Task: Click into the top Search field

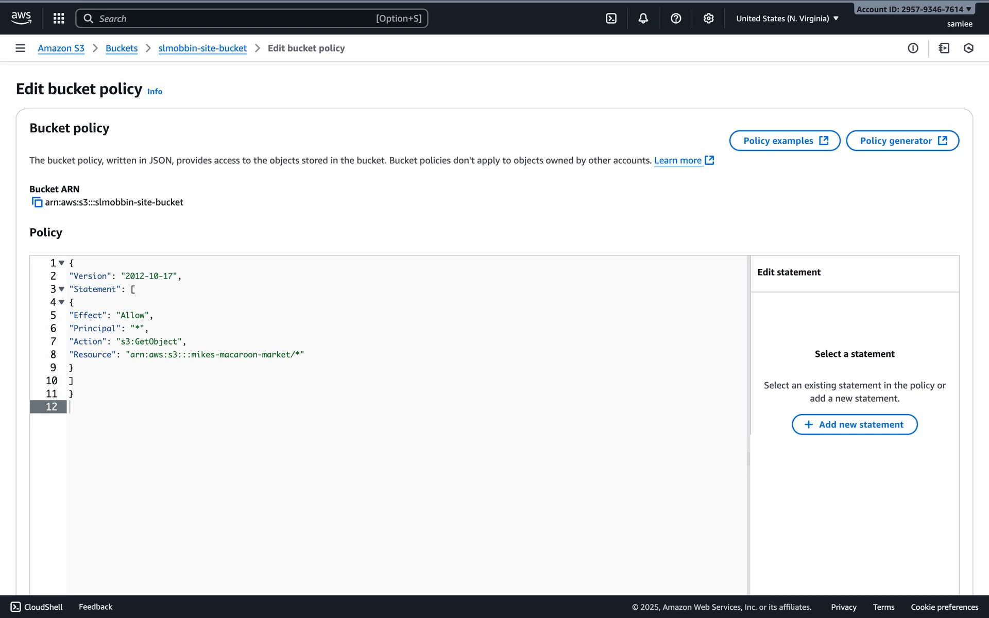Action: click(251, 19)
